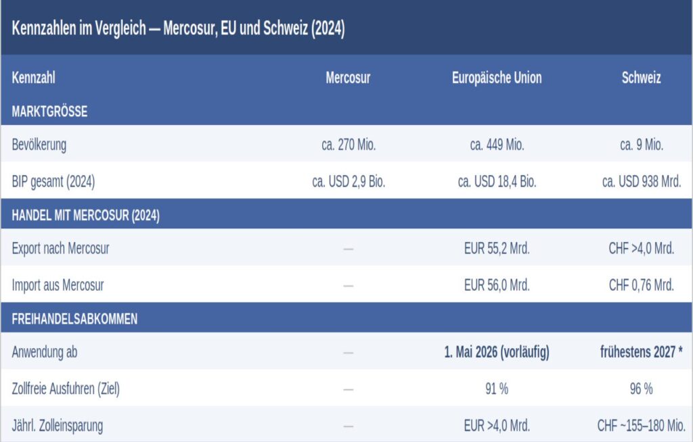Select the 'Europäische Union' column header
This screenshot has height=442, width=693.
pos(497,78)
